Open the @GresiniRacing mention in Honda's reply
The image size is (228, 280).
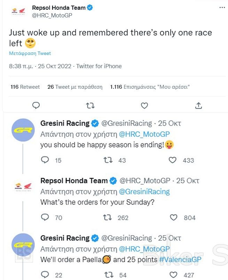pos(144,192)
